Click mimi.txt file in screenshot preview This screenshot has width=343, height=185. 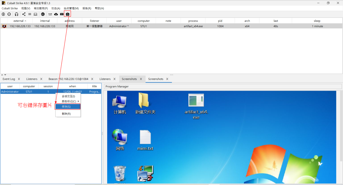point(145,140)
